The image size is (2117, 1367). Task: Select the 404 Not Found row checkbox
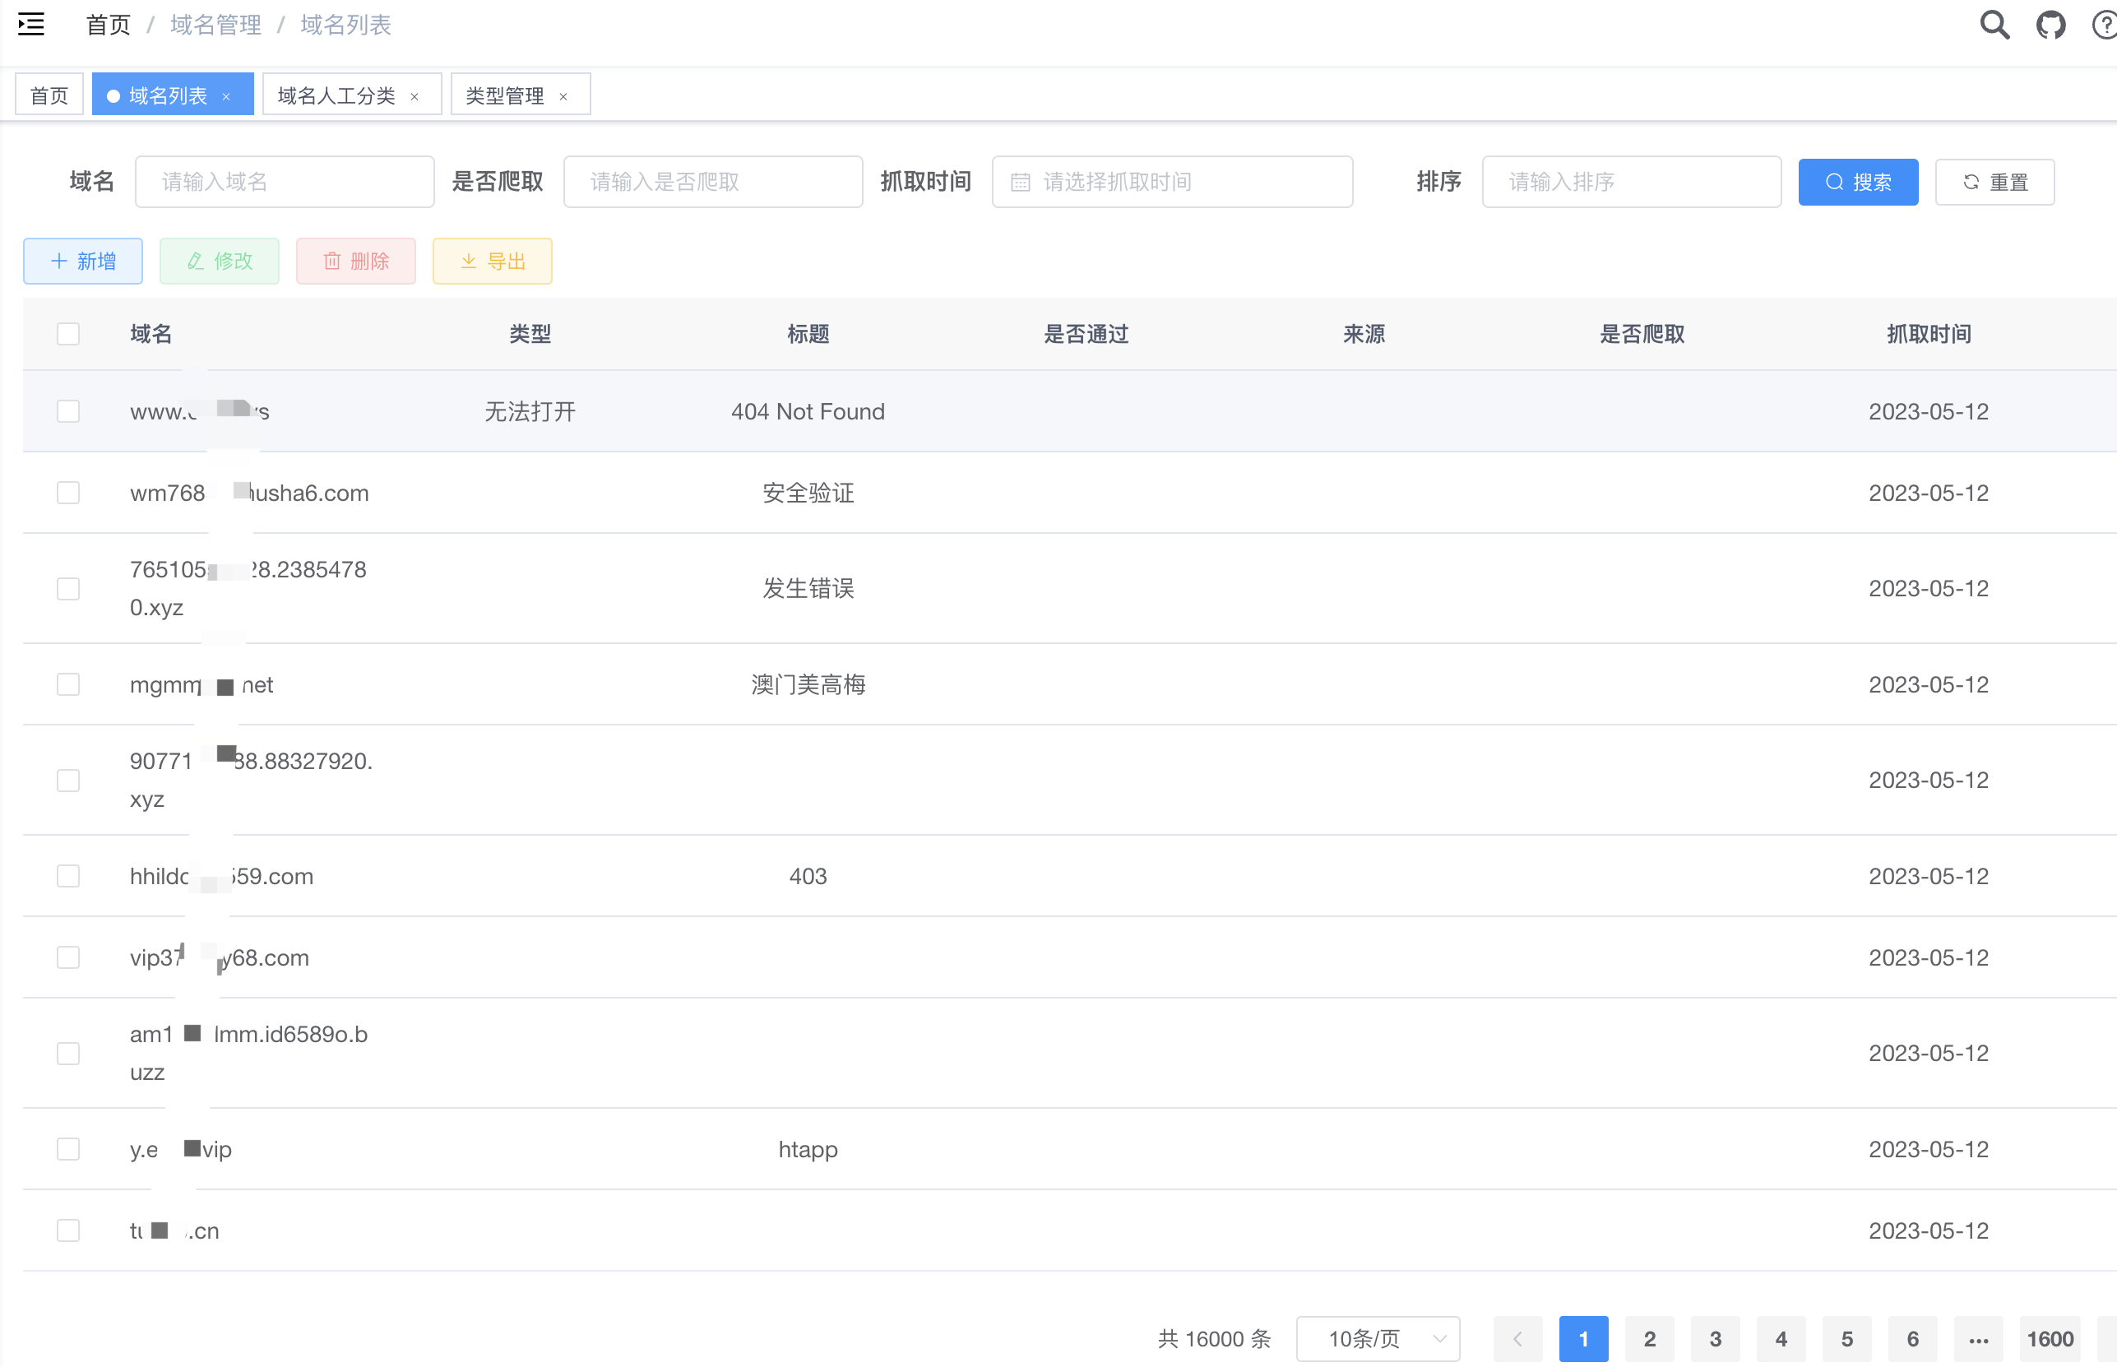click(68, 411)
